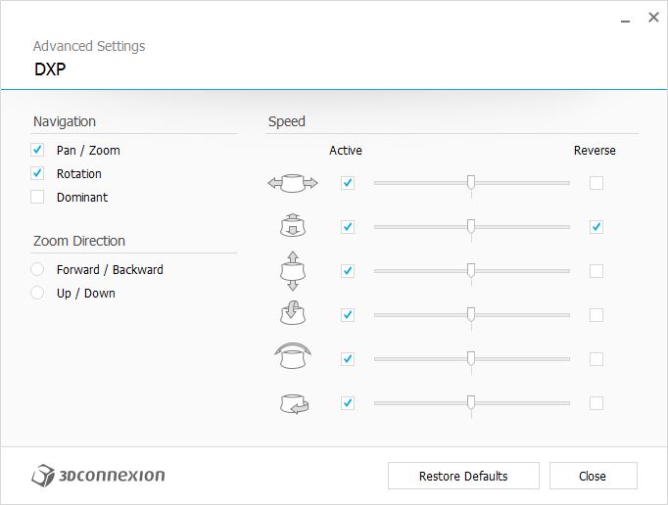
Task: Click the DXP application title
Action: pyautogui.click(x=50, y=69)
